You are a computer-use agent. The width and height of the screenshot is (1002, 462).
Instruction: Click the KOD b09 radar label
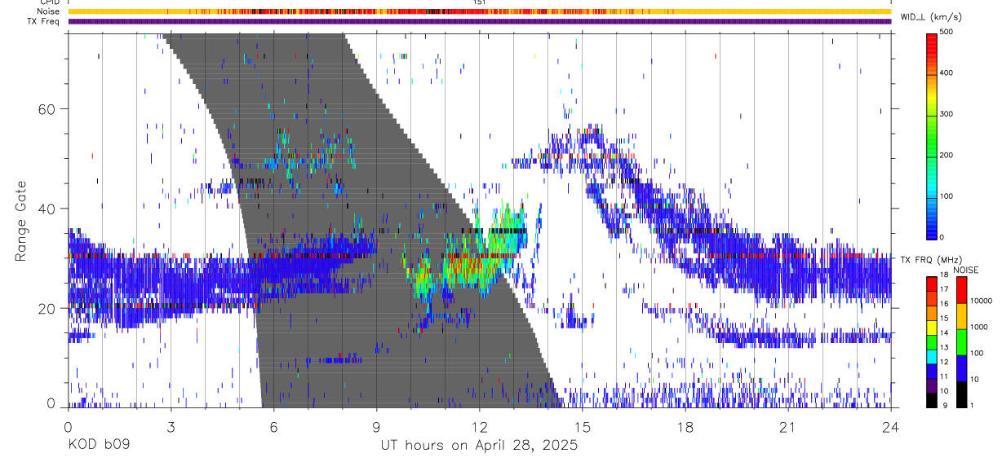(97, 445)
